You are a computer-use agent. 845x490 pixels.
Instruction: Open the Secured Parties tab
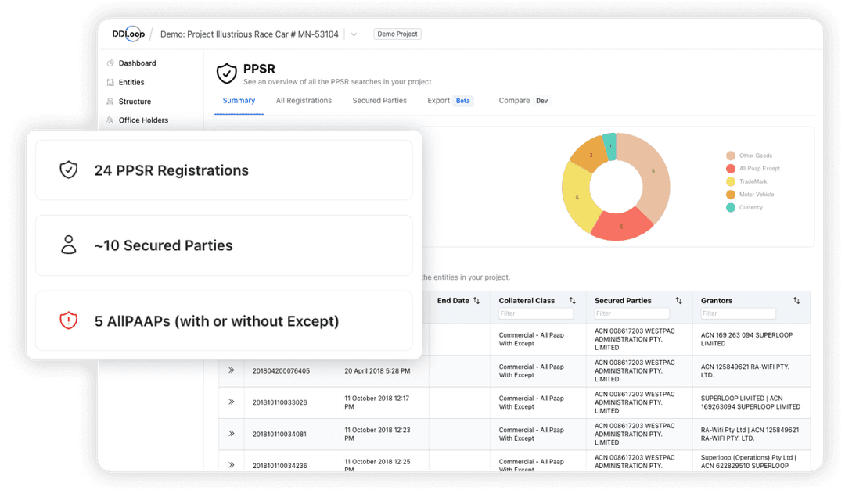pos(379,101)
